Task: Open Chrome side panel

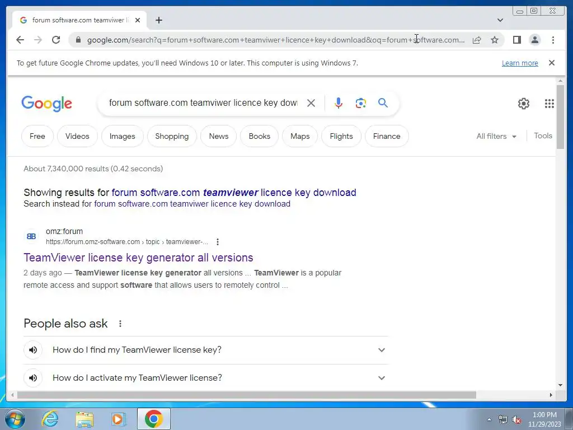Action: pos(516,40)
